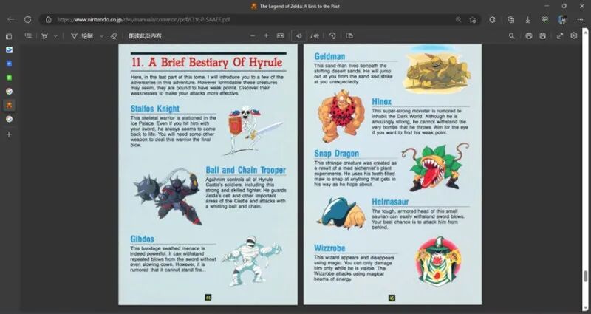Open the Collections toolbar icon

(x=510, y=20)
